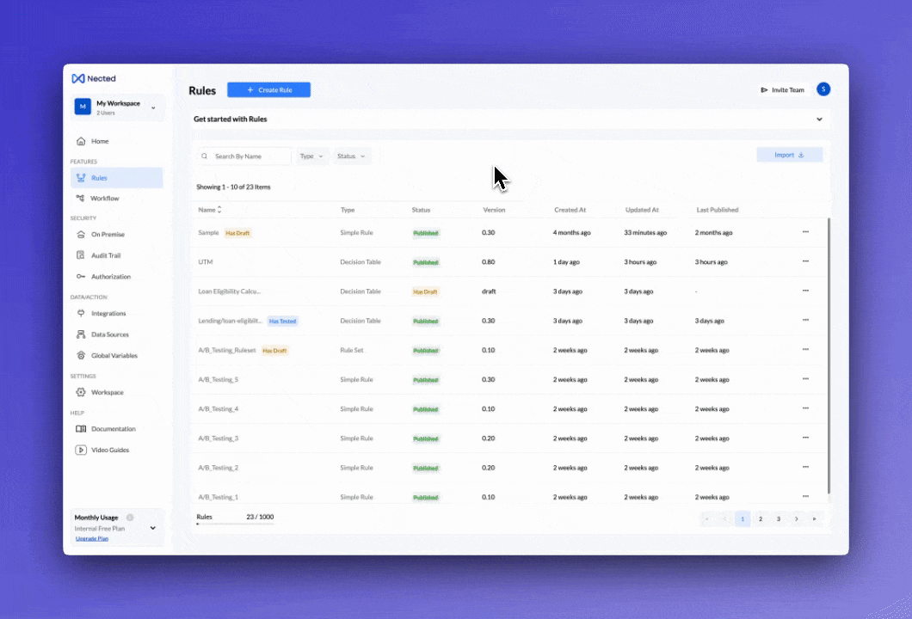Open the Status filter dropdown
Screen dimensions: 912x619
click(351, 156)
